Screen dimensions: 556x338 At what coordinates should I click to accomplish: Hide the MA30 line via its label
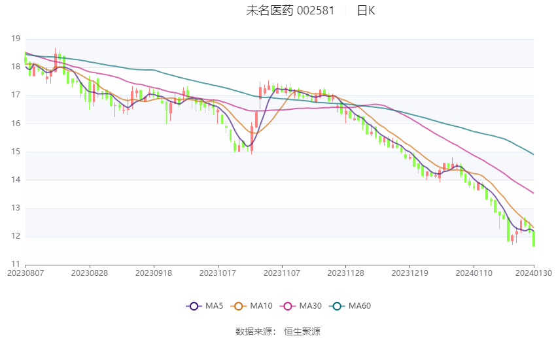pyautogui.click(x=310, y=306)
